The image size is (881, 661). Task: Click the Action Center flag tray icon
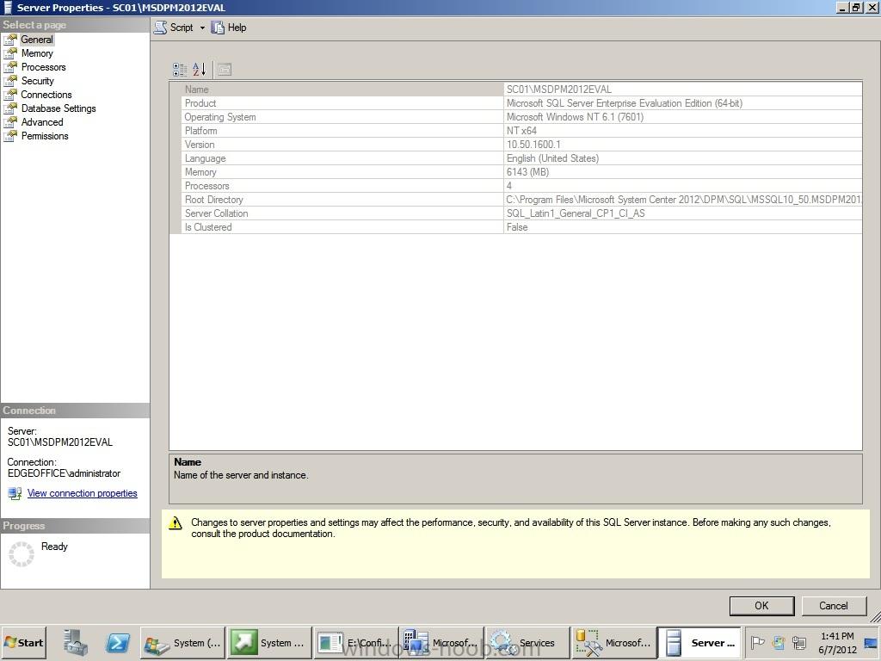pyautogui.click(x=757, y=643)
